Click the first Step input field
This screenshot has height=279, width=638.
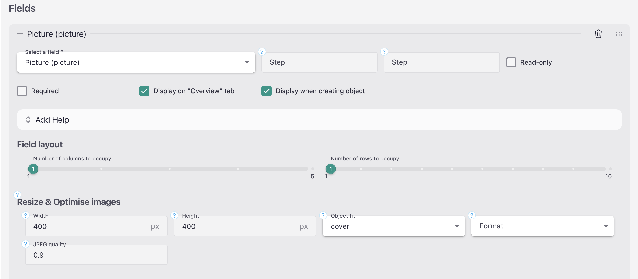(x=319, y=62)
